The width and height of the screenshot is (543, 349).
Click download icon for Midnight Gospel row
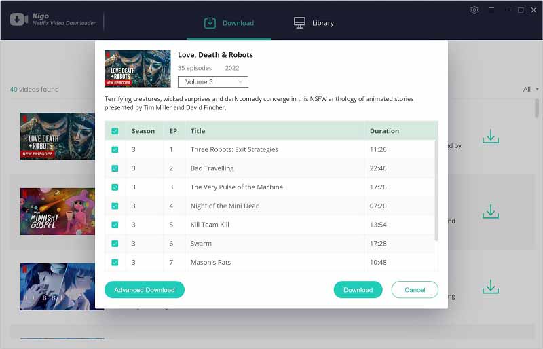(x=491, y=211)
